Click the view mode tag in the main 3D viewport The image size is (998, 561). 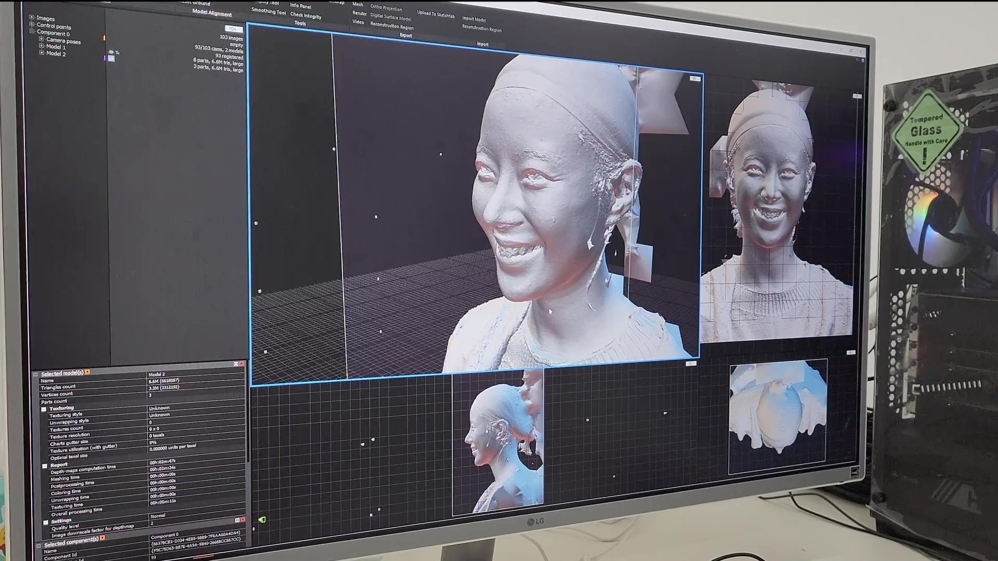click(x=694, y=78)
